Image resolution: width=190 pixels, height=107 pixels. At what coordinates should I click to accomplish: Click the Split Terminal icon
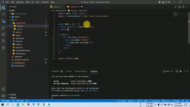click(177, 71)
